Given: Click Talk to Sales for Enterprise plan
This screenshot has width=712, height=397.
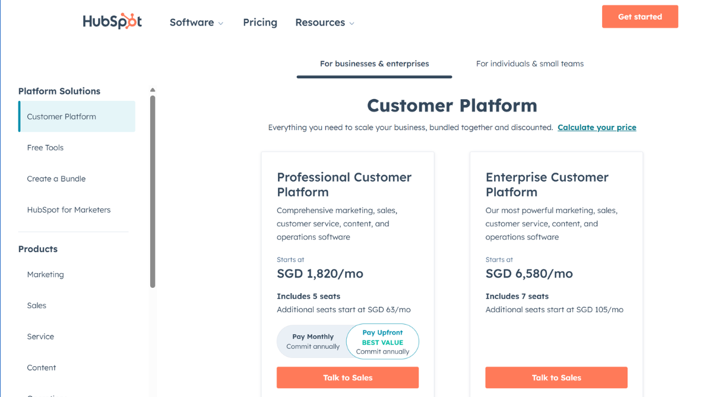Looking at the screenshot, I should [556, 377].
